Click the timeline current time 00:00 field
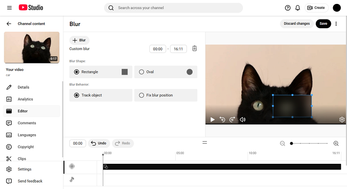Image resolution: width=347 pixels, height=189 pixels. [x=78, y=143]
